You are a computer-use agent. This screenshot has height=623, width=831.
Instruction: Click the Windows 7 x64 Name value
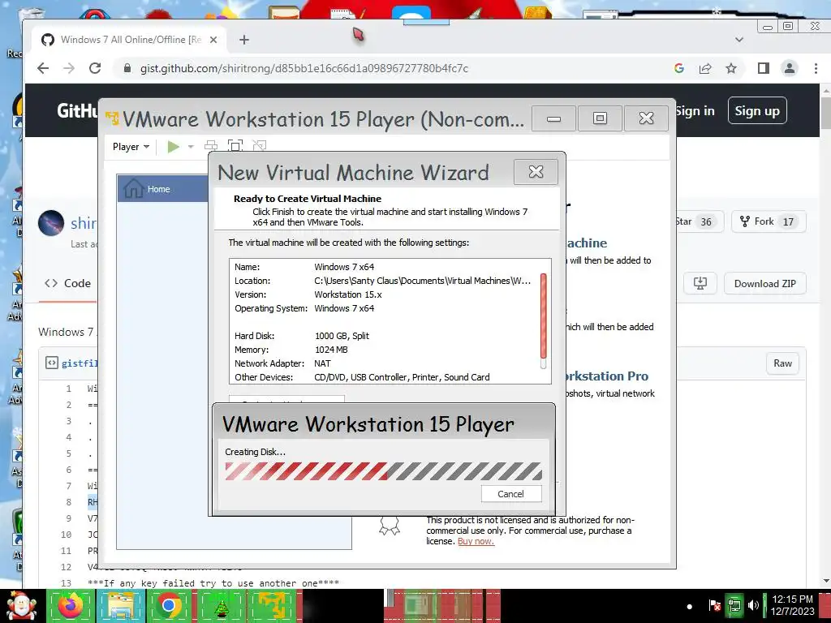344,266
